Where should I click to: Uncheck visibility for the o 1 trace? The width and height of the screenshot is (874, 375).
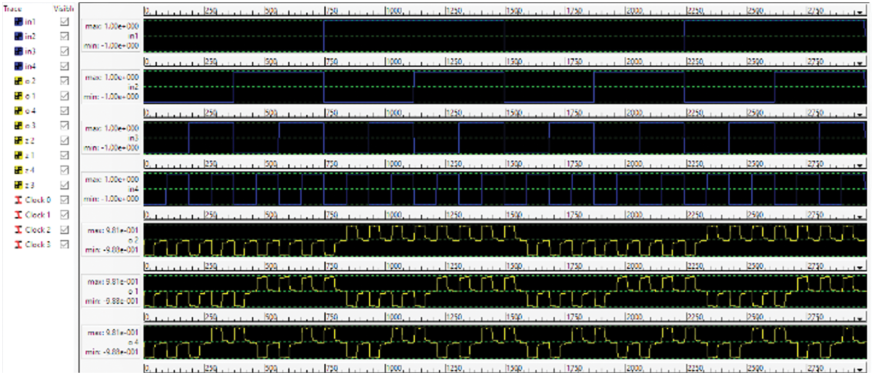(64, 96)
